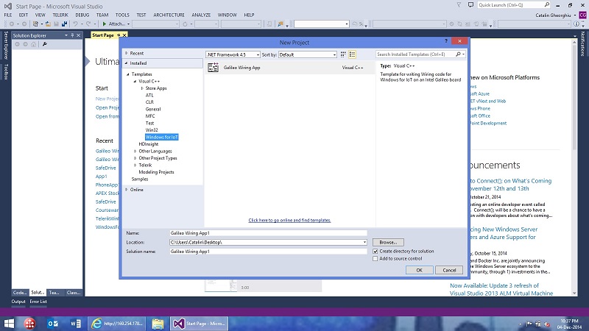Collapse the Visual C++ tree node
589x331 pixels.
coord(135,81)
